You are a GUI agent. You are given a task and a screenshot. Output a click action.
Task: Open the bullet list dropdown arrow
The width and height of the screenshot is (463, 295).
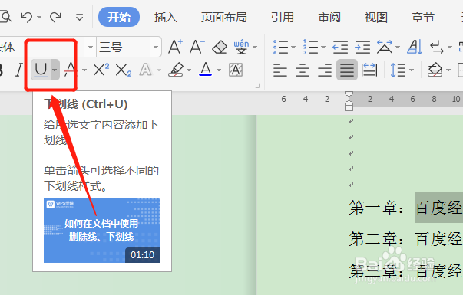click(x=293, y=47)
